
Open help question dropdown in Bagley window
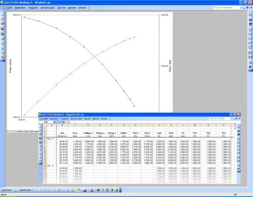231,119
